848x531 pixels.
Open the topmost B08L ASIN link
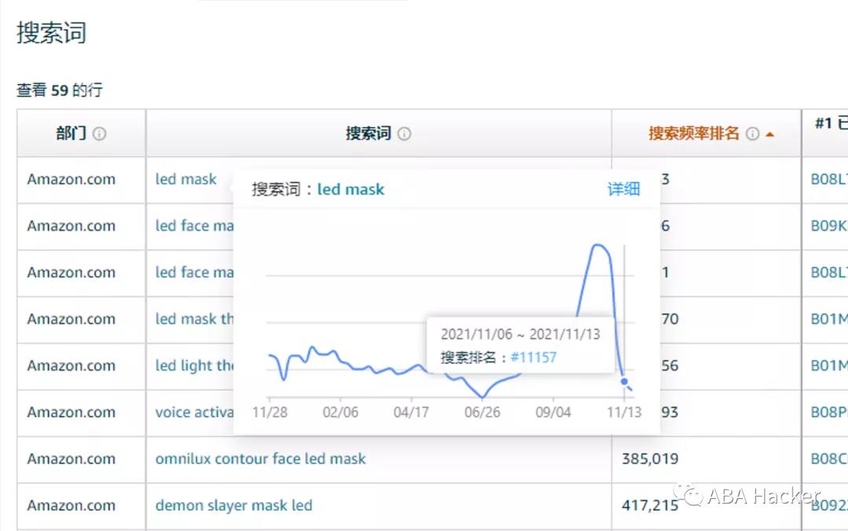(828, 179)
